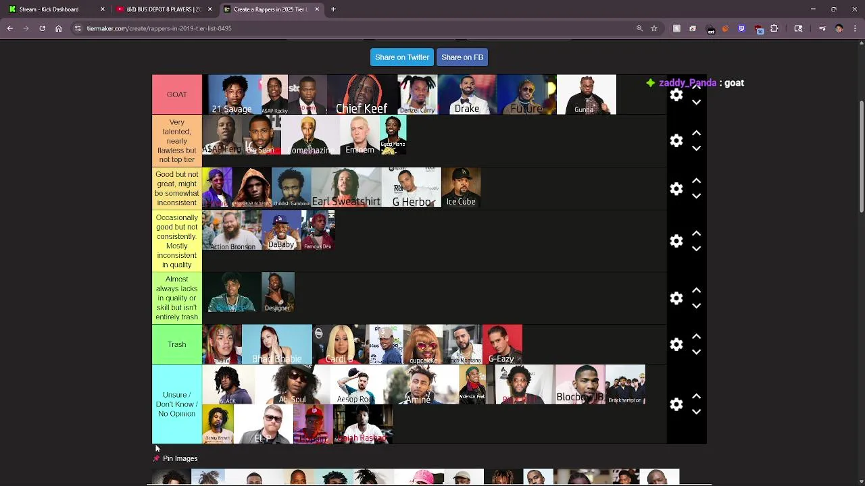Image resolution: width=865 pixels, height=486 pixels.
Task: Open settings gear for Occasionally good tier
Action: pyautogui.click(x=676, y=241)
